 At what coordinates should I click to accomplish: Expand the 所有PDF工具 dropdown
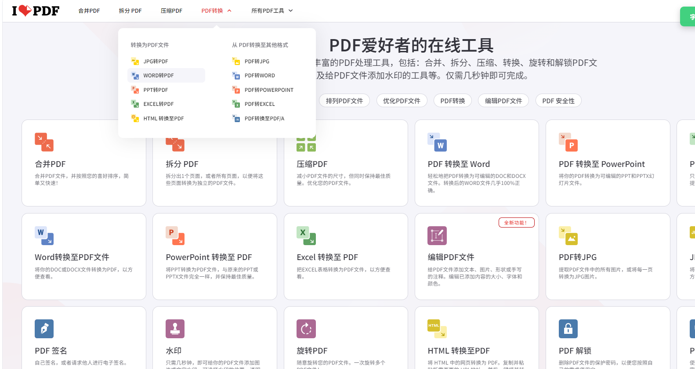[272, 11]
